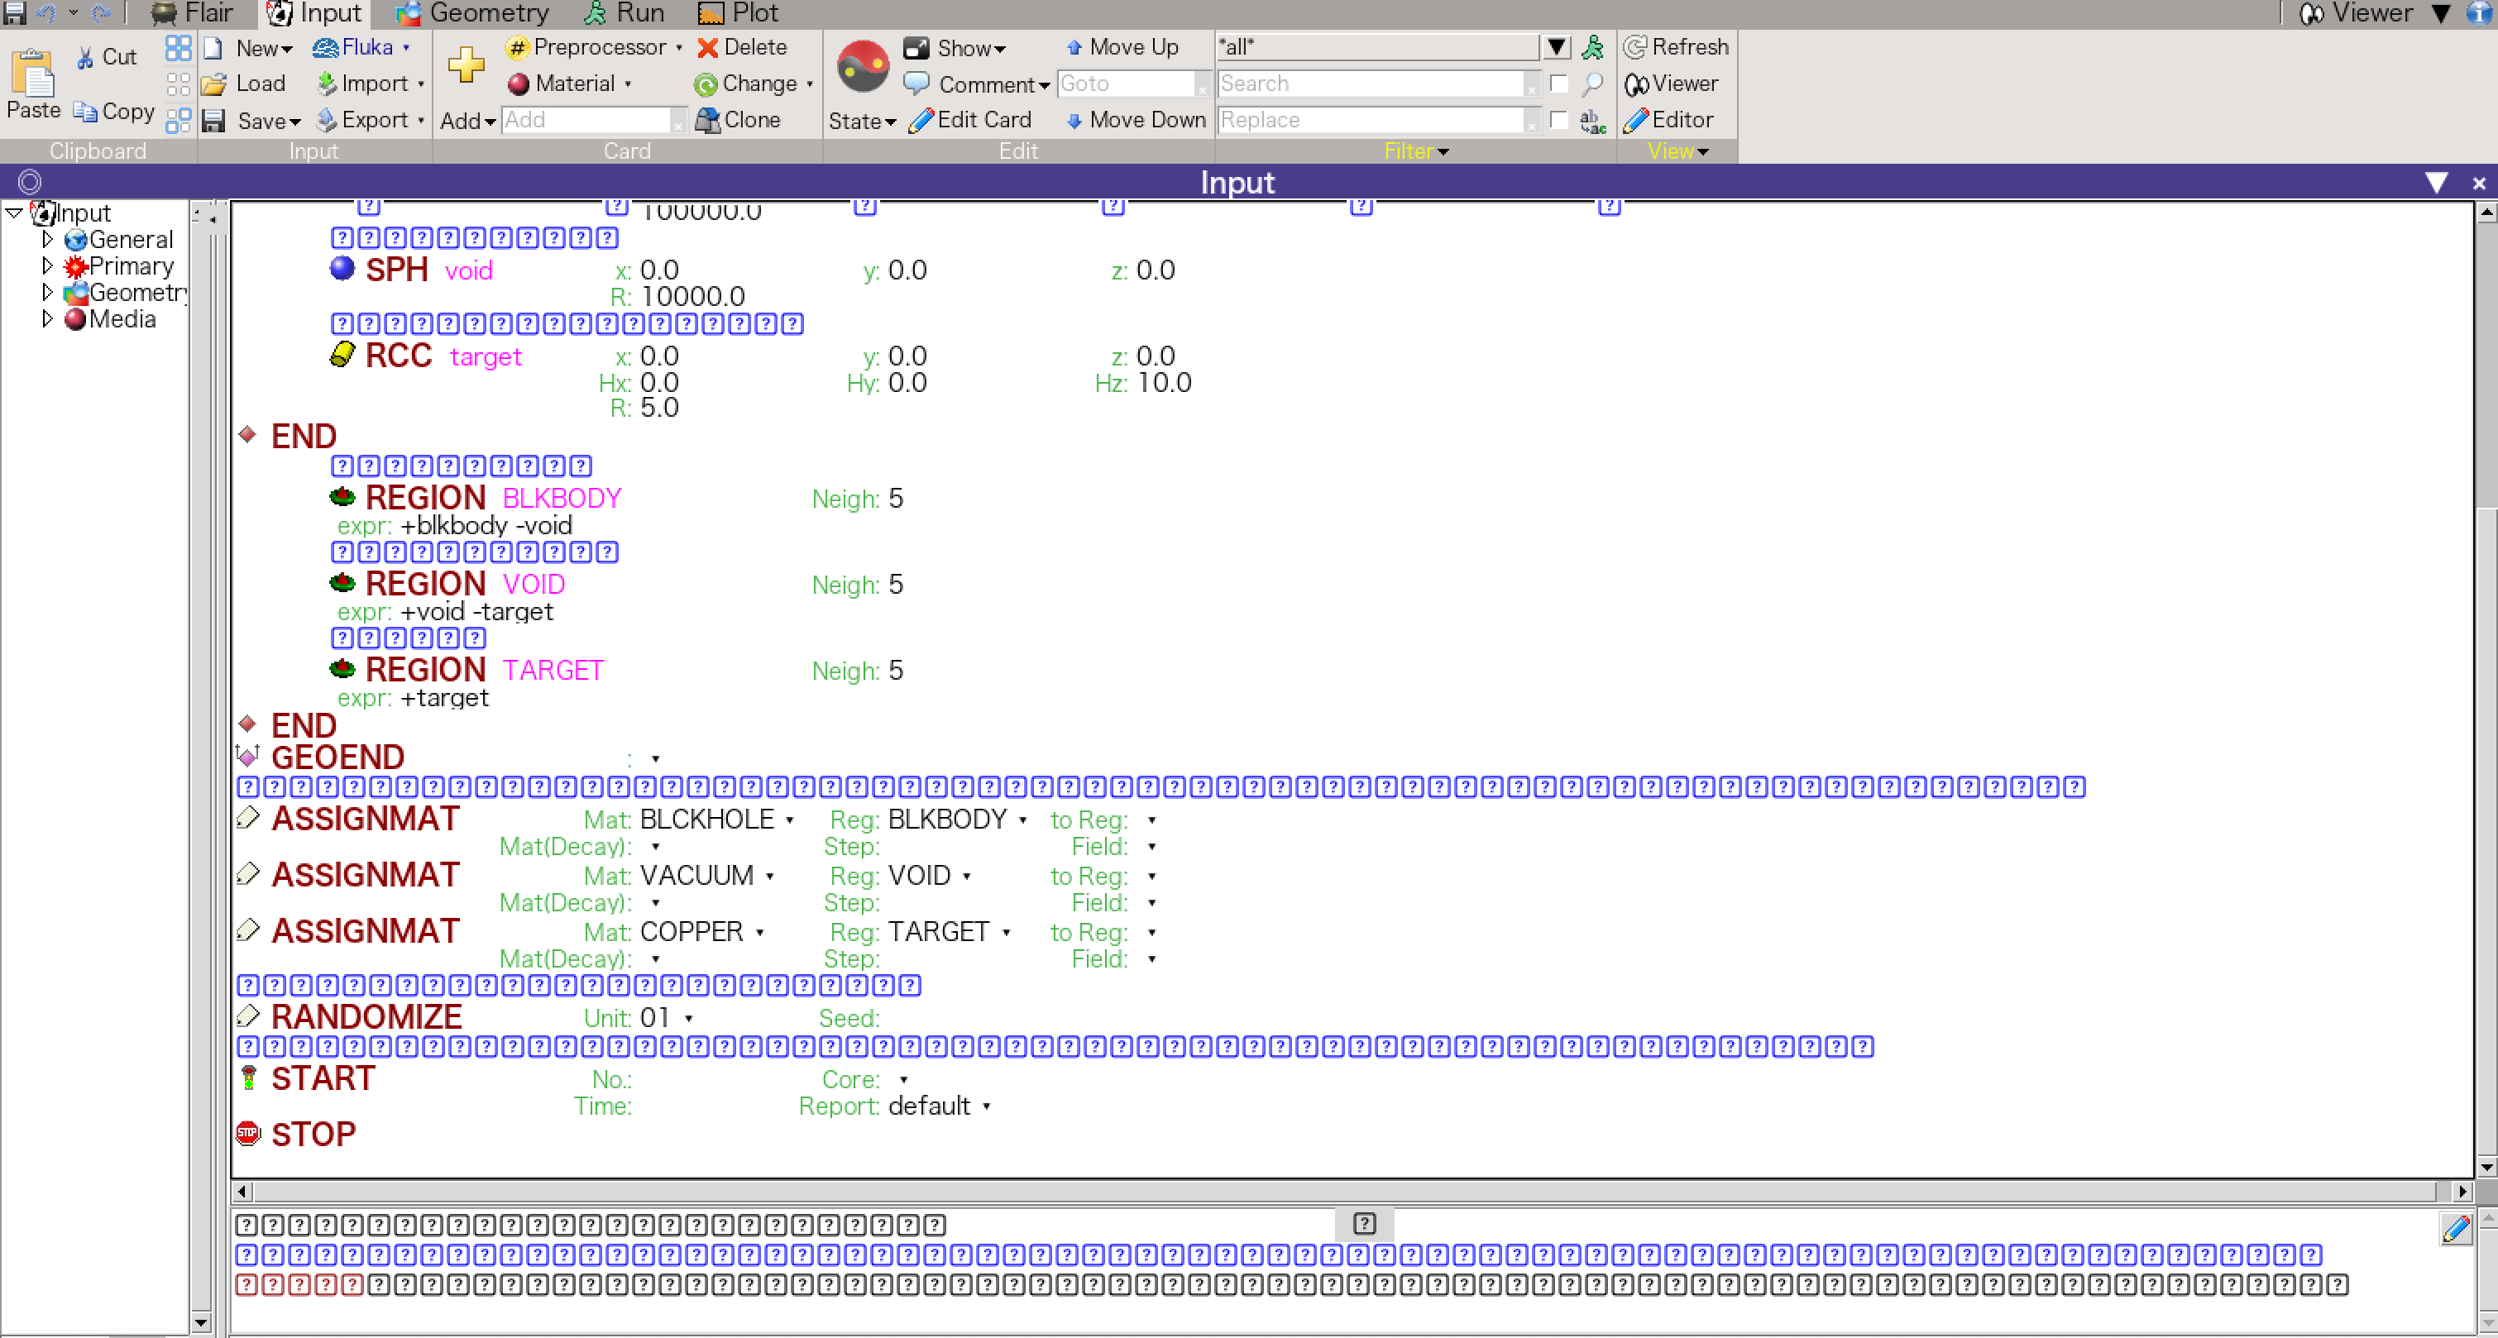Click the Cut scissors icon
The width and height of the screenshot is (2498, 1338).
click(x=86, y=57)
